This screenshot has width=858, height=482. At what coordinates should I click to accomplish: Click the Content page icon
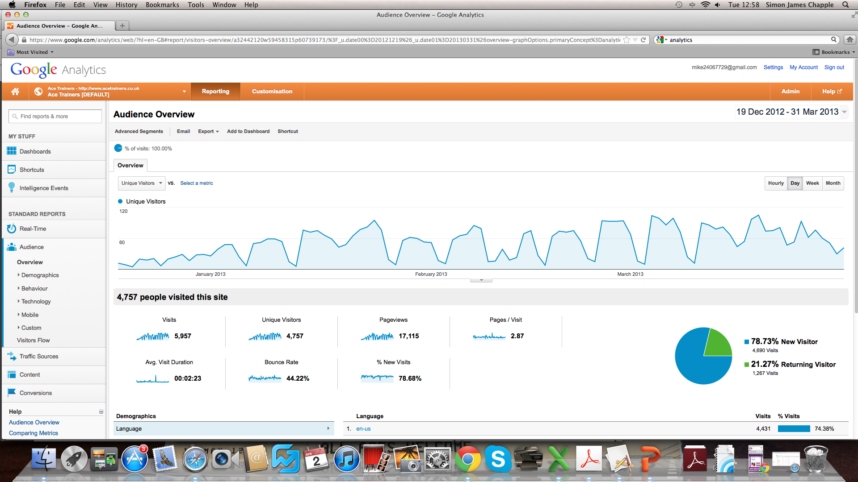[12, 374]
